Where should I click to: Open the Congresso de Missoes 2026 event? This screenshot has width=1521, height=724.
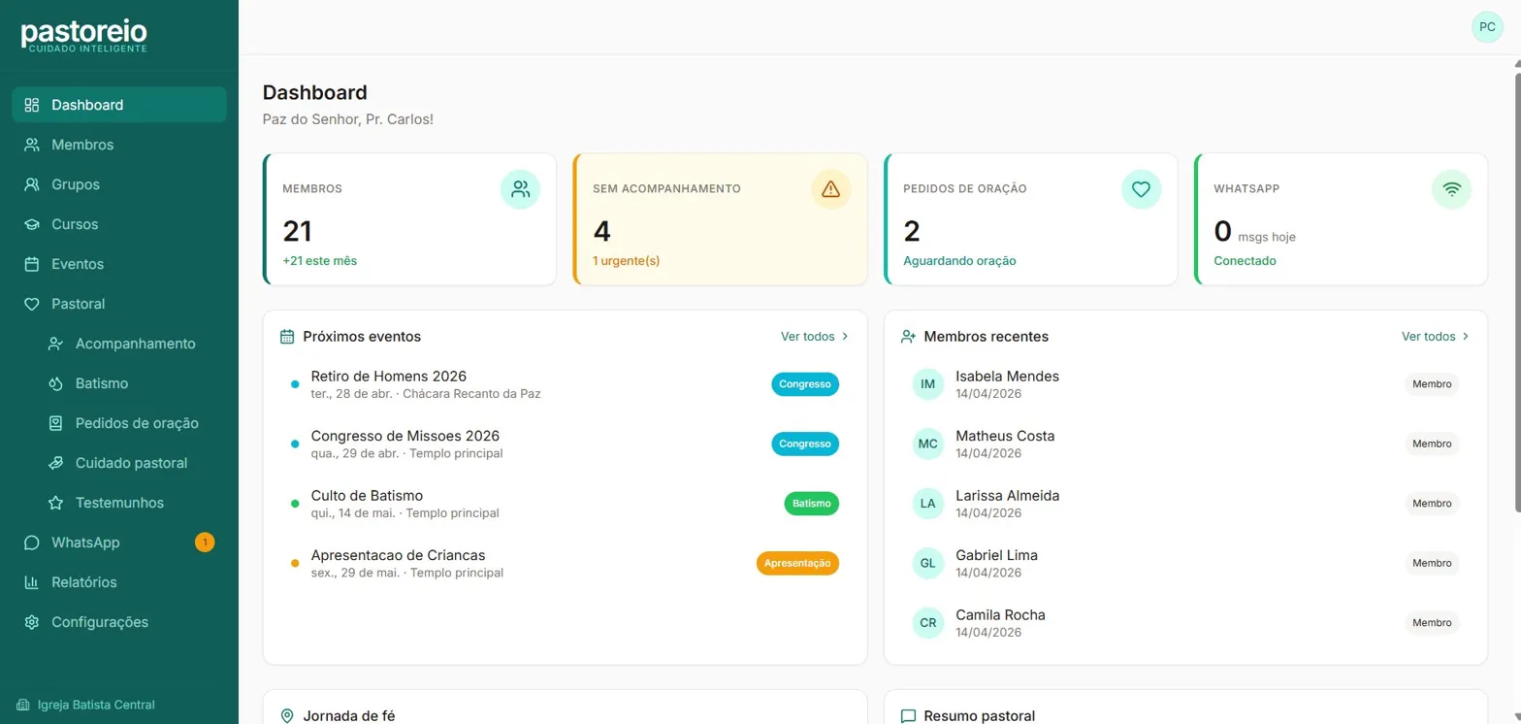pos(565,444)
